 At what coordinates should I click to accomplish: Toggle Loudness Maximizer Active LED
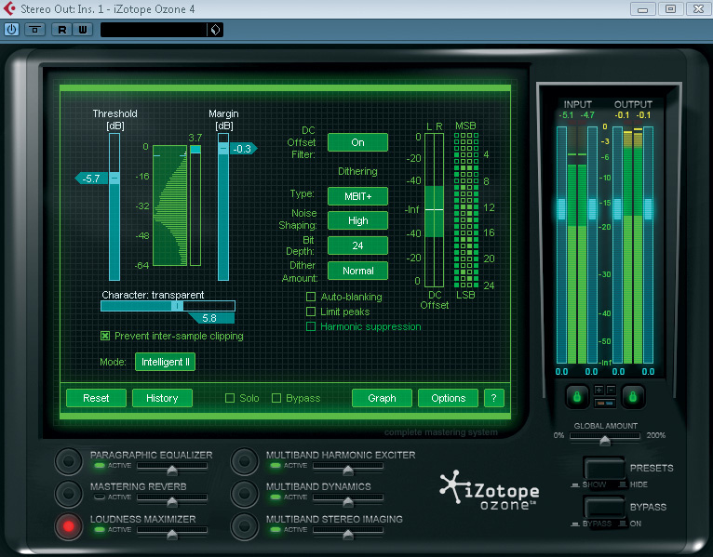tap(99, 530)
